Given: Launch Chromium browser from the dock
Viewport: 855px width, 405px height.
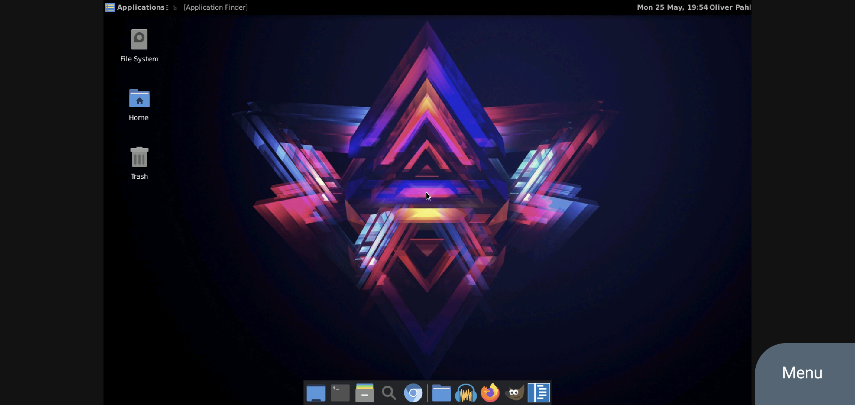Looking at the screenshot, I should [x=413, y=393].
